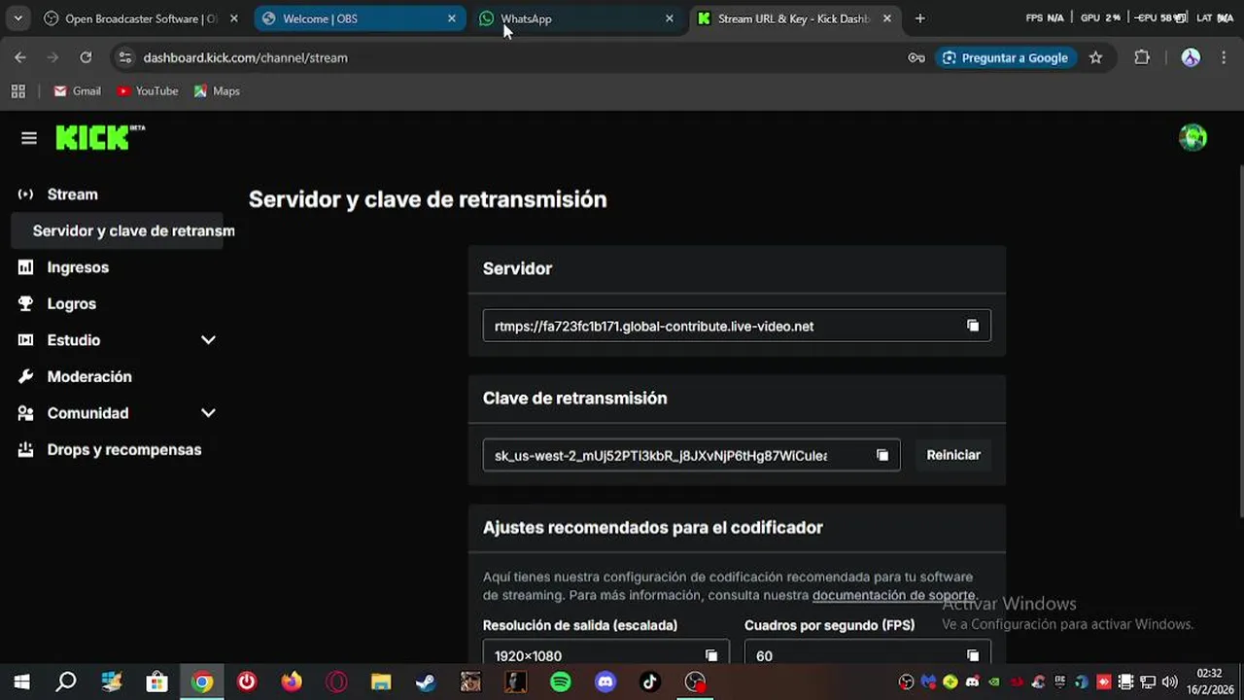Expand the Comunidad submenu chevron
The width and height of the screenshot is (1244, 700).
click(x=208, y=413)
